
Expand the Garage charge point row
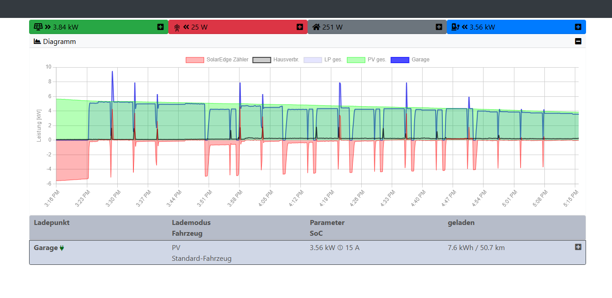[x=578, y=247]
